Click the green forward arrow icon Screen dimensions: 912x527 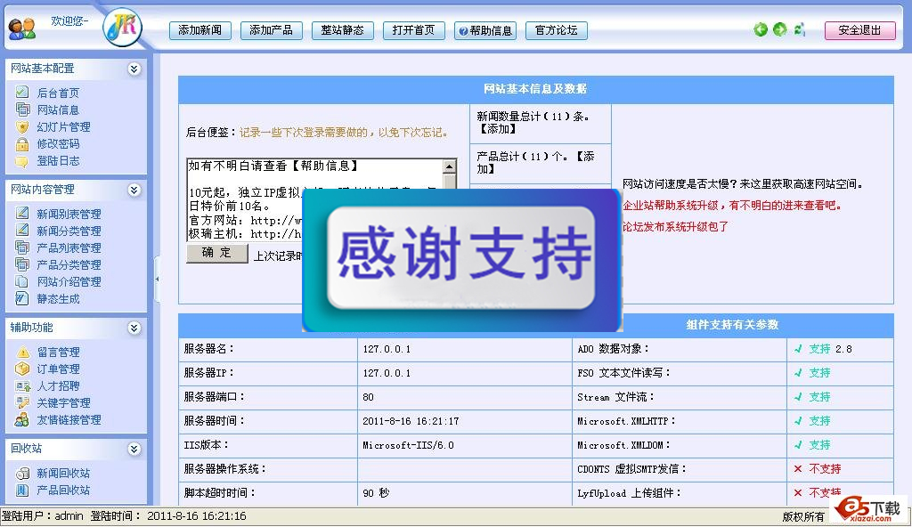780,29
